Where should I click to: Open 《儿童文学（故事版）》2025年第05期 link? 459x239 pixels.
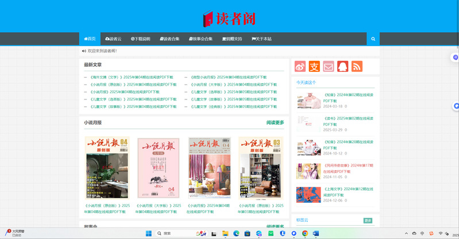(x=234, y=99)
